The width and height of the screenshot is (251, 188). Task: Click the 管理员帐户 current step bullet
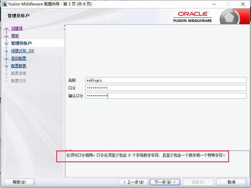(6, 43)
